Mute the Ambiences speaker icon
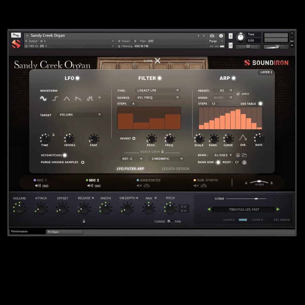305x305 pixels. click(139, 186)
